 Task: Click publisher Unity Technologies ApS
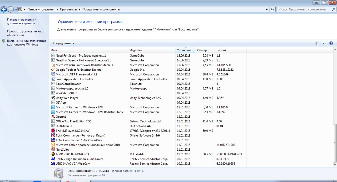pyautogui.click(x=145, y=98)
